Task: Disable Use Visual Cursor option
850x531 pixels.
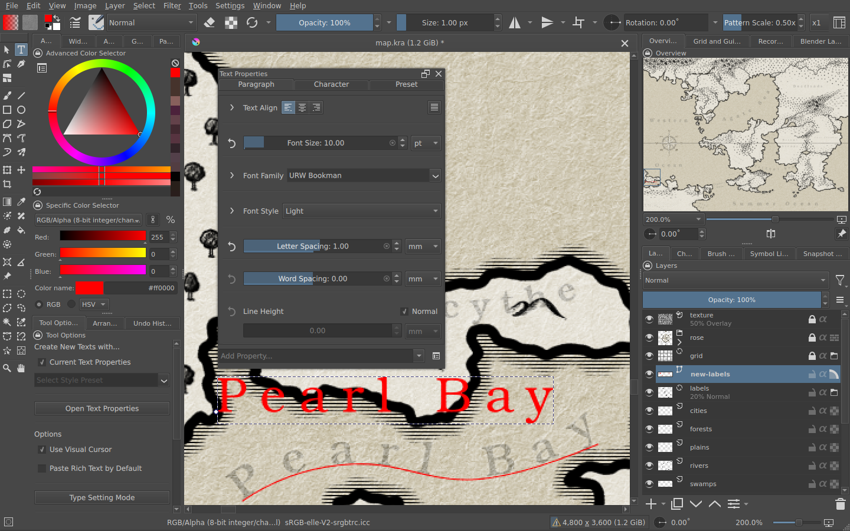Action: 42,450
